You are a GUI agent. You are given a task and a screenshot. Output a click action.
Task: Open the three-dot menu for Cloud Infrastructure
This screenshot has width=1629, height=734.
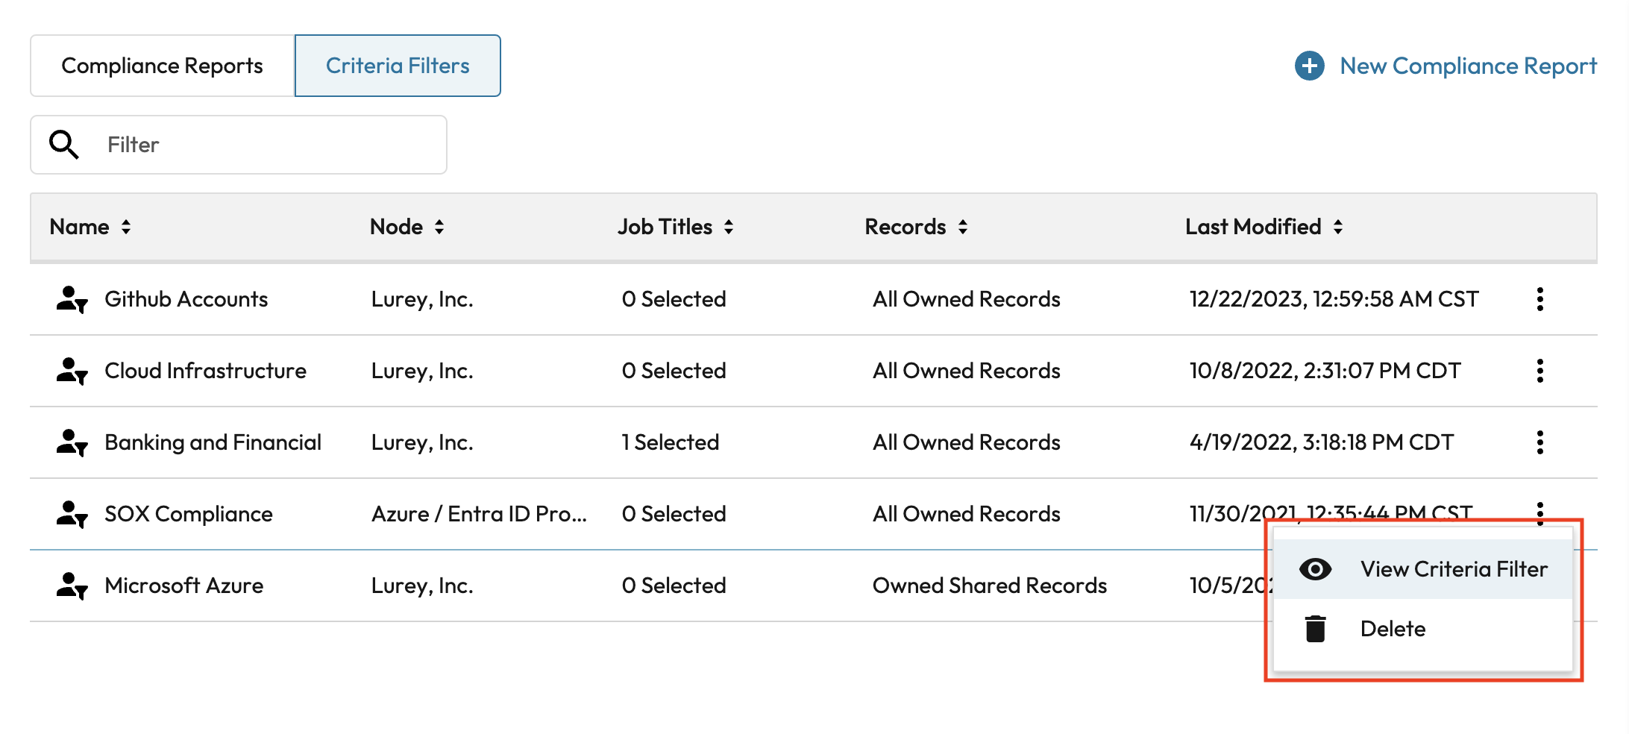coord(1539,371)
